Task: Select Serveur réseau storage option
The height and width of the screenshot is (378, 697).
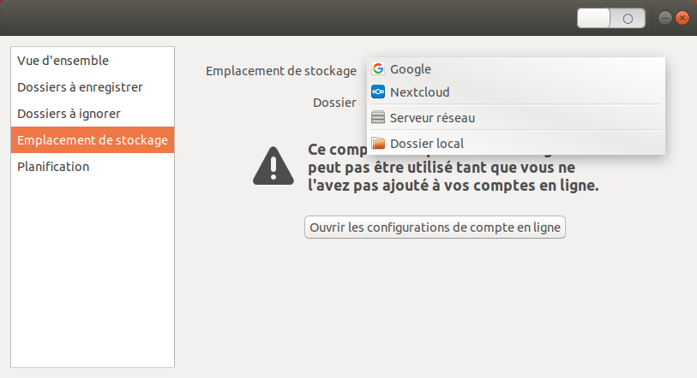Action: [x=432, y=118]
